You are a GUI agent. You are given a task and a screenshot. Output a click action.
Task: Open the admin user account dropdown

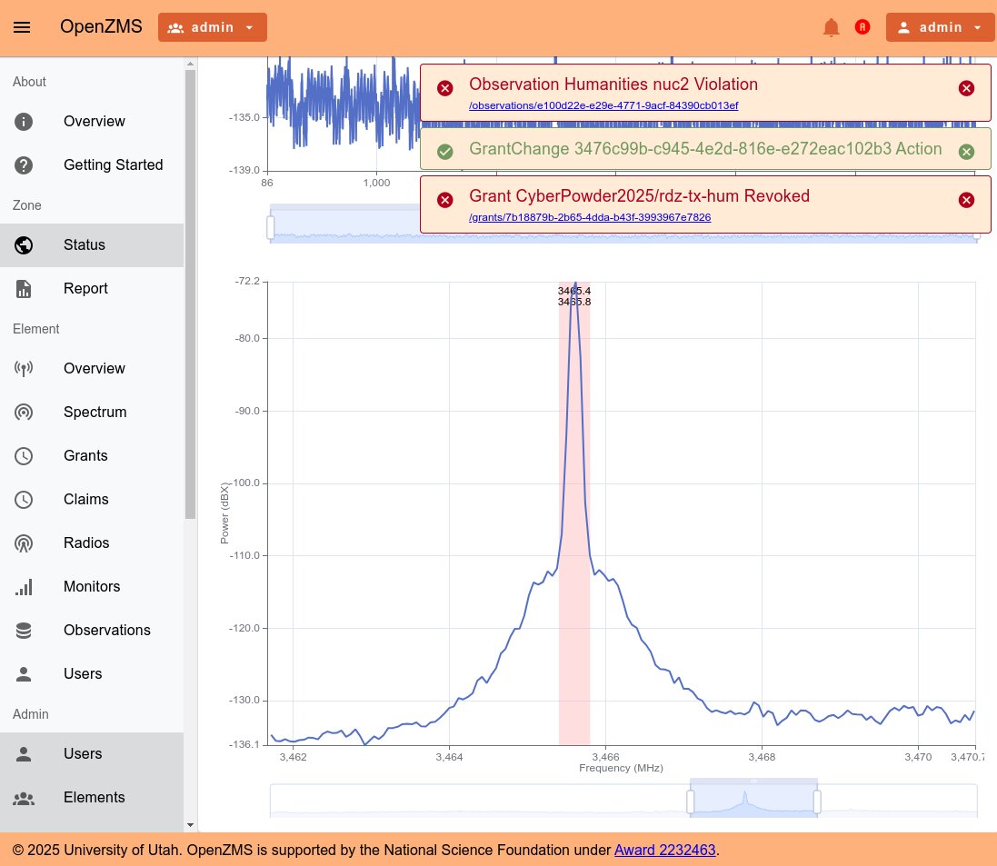[x=941, y=27]
